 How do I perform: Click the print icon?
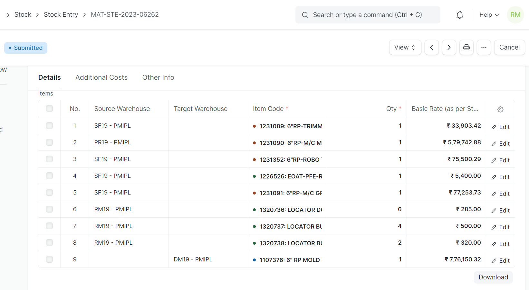tap(466, 47)
